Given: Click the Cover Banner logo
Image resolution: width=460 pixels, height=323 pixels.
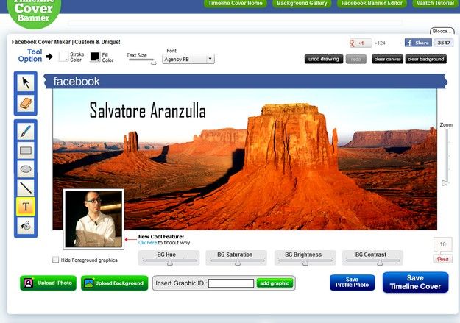Looking at the screenshot, I should tap(34, 12).
